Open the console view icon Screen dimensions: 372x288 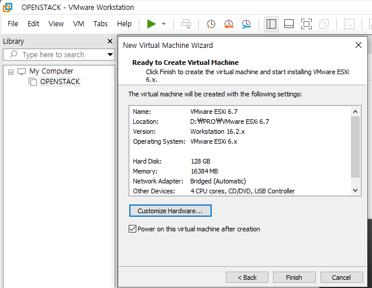[349, 24]
